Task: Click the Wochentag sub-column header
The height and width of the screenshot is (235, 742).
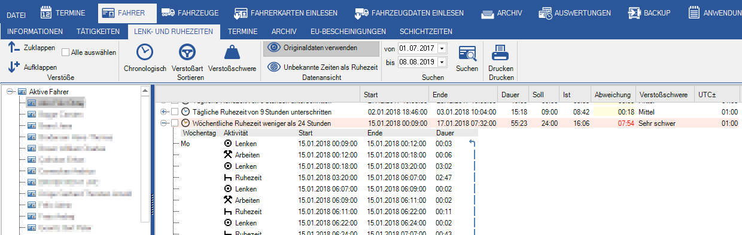Action: click(x=199, y=134)
